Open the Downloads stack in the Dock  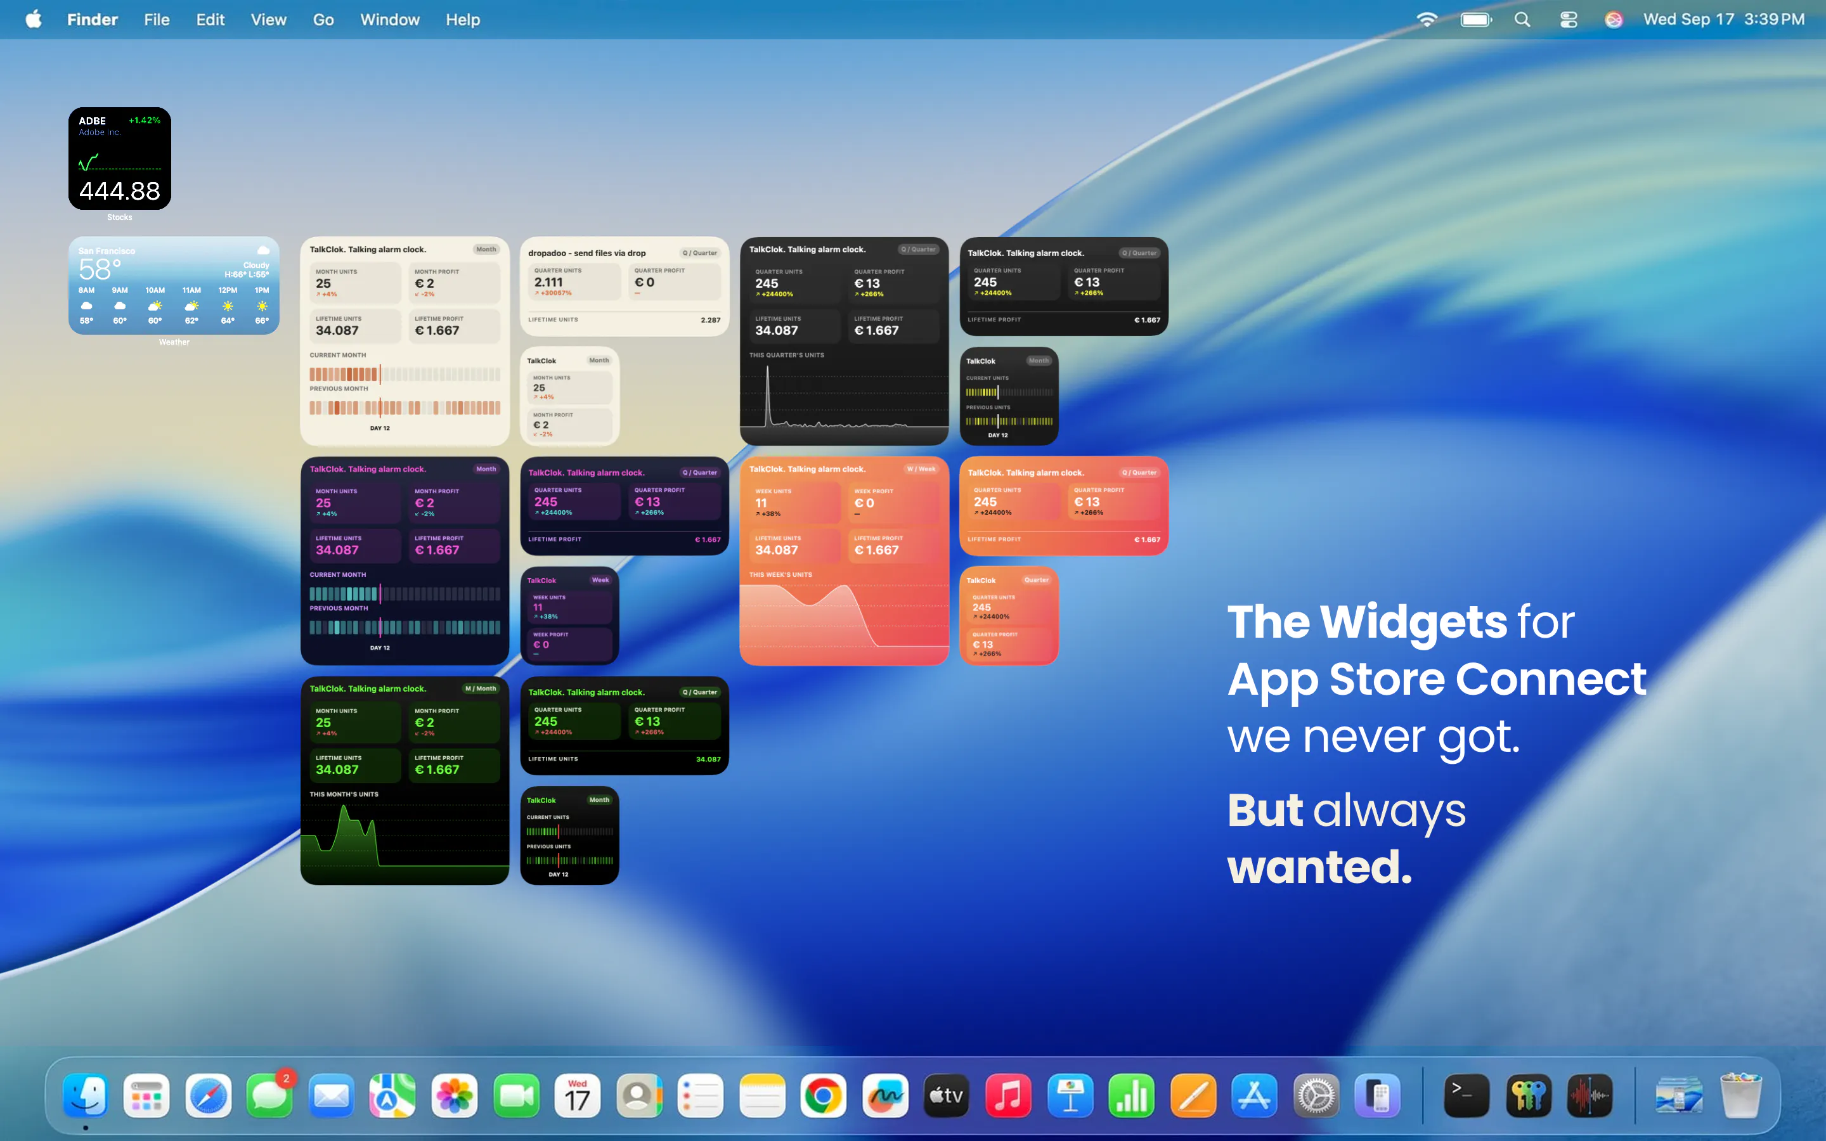1679,1095
